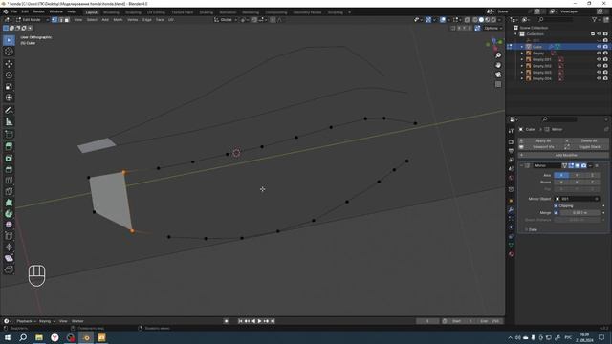Hide Empty.001 with its eye icon
The image size is (612, 344).
point(599,59)
